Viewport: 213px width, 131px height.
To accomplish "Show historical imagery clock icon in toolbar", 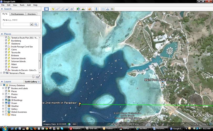I will tap(78, 9).
